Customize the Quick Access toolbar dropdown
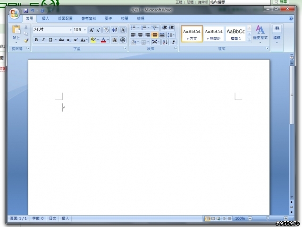302x227 pixels. click(x=51, y=10)
